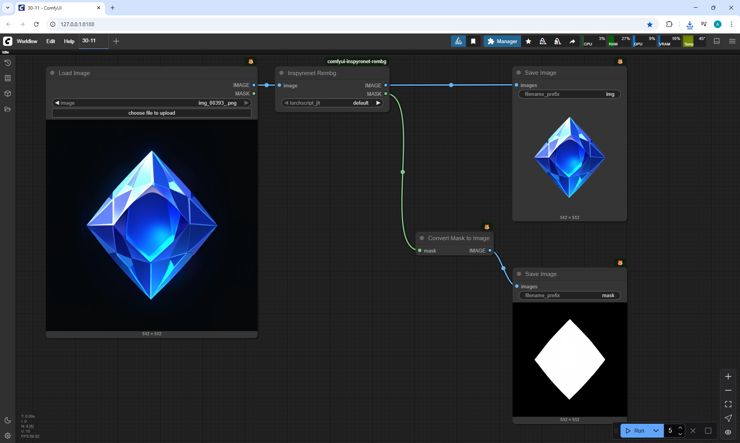
Task: Open the node library cube icon
Action: click(x=7, y=94)
